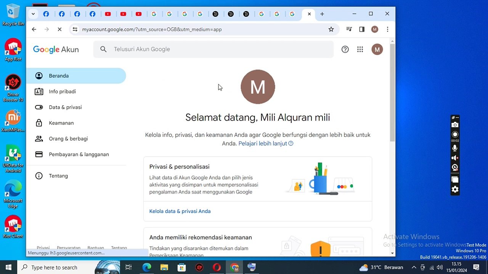The image size is (488, 274).
Task: Click the page vertical scrollbar thumb
Action: (392, 93)
